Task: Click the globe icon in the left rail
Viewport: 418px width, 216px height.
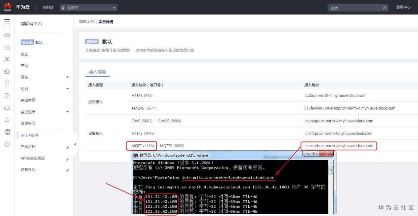Action: pos(7,132)
